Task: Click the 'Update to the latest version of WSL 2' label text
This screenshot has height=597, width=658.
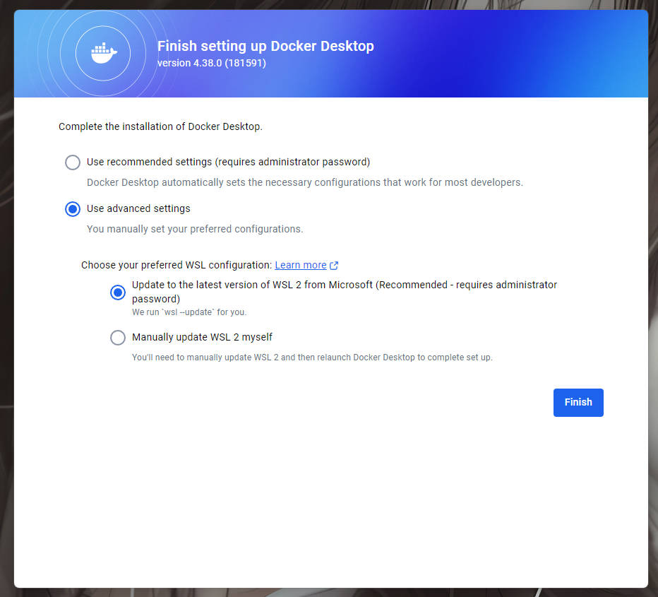Action: click(344, 285)
